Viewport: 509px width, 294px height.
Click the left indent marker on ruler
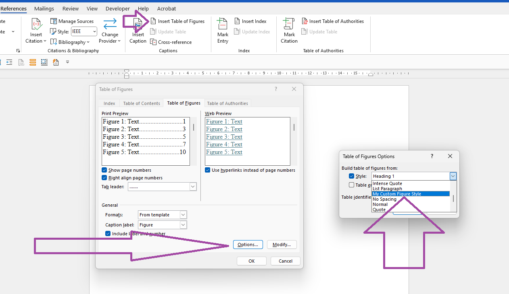coord(127,74)
